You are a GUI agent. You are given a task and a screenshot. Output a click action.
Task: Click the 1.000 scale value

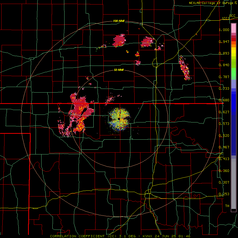click(x=224, y=30)
